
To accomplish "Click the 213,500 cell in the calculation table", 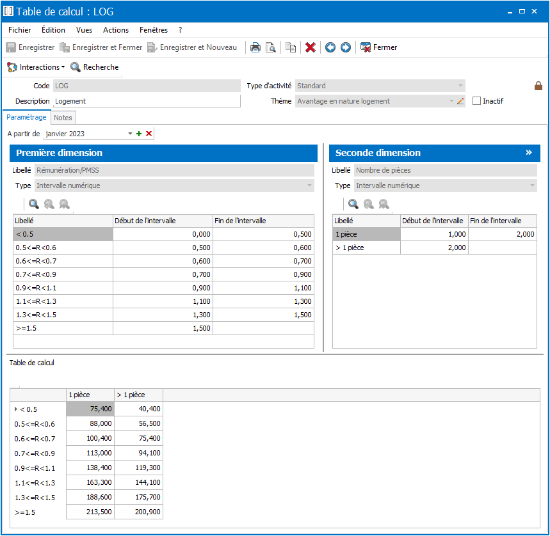I will click(x=90, y=512).
